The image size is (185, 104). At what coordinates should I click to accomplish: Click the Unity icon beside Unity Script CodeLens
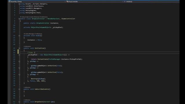[21, 17]
